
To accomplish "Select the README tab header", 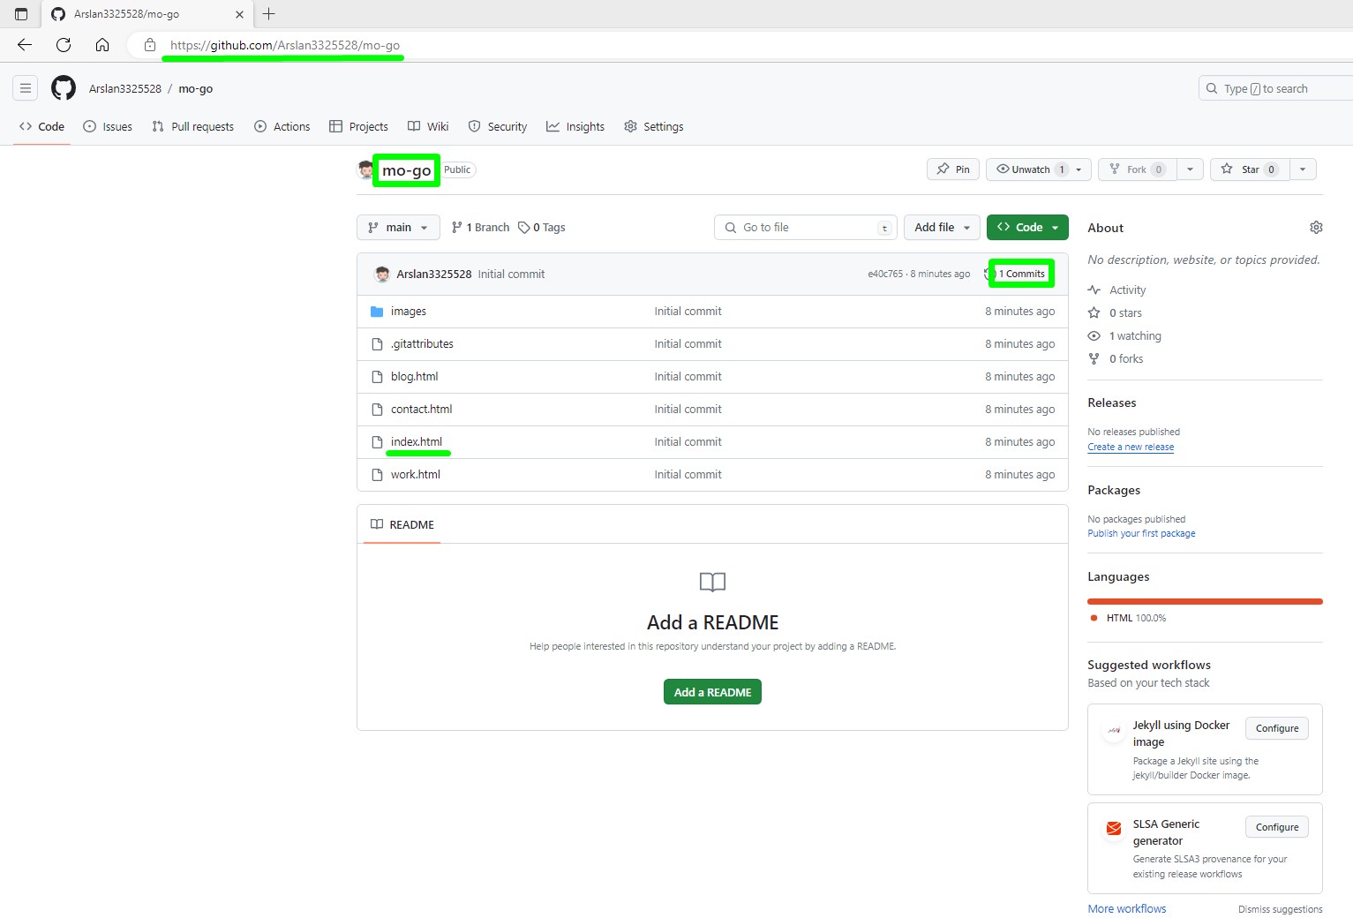I will click(x=402, y=525).
